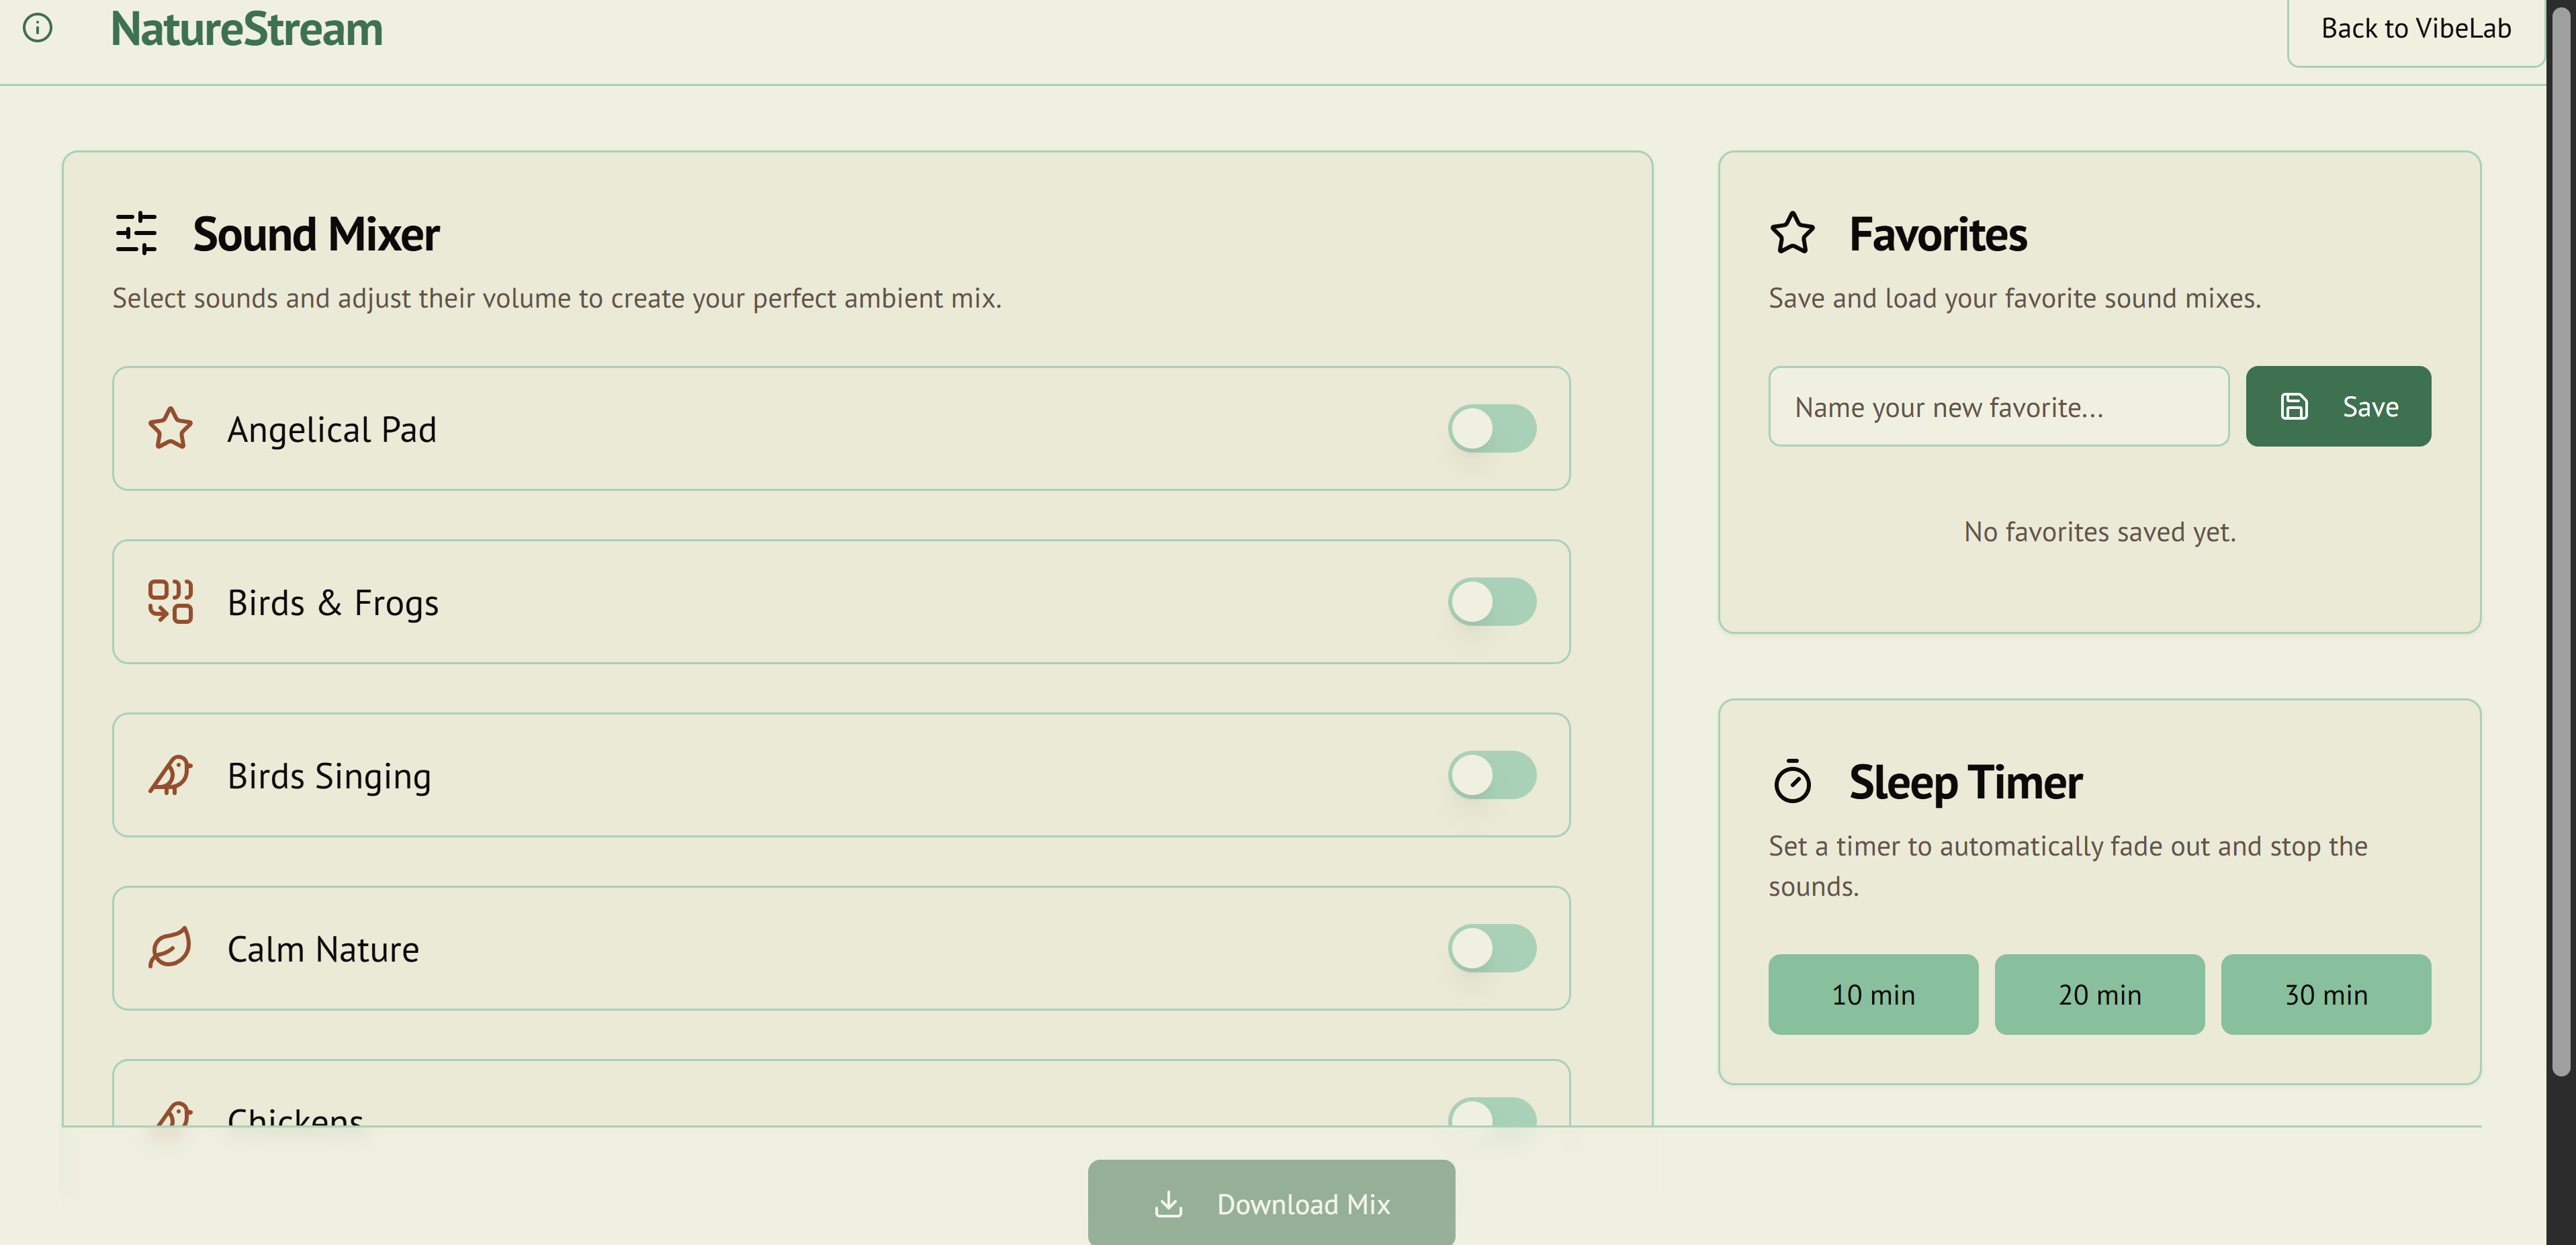Toggle the Calm Nature sound on
This screenshot has height=1245, width=2576.
click(1492, 948)
